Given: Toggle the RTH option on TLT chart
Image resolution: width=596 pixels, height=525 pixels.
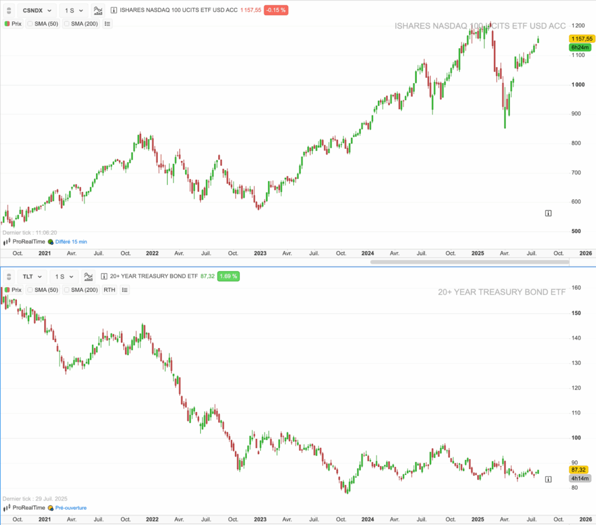Looking at the screenshot, I should [109, 290].
